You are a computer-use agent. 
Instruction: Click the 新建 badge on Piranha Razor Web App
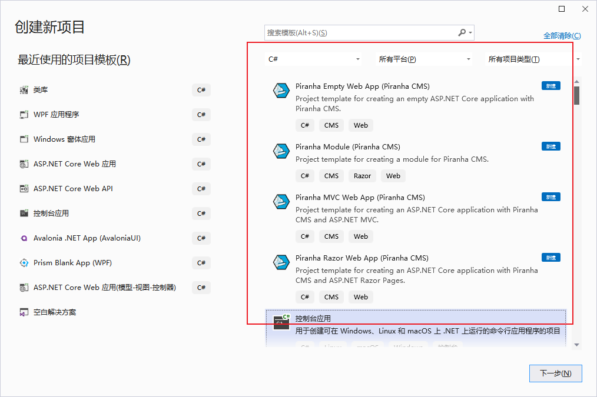click(x=551, y=258)
